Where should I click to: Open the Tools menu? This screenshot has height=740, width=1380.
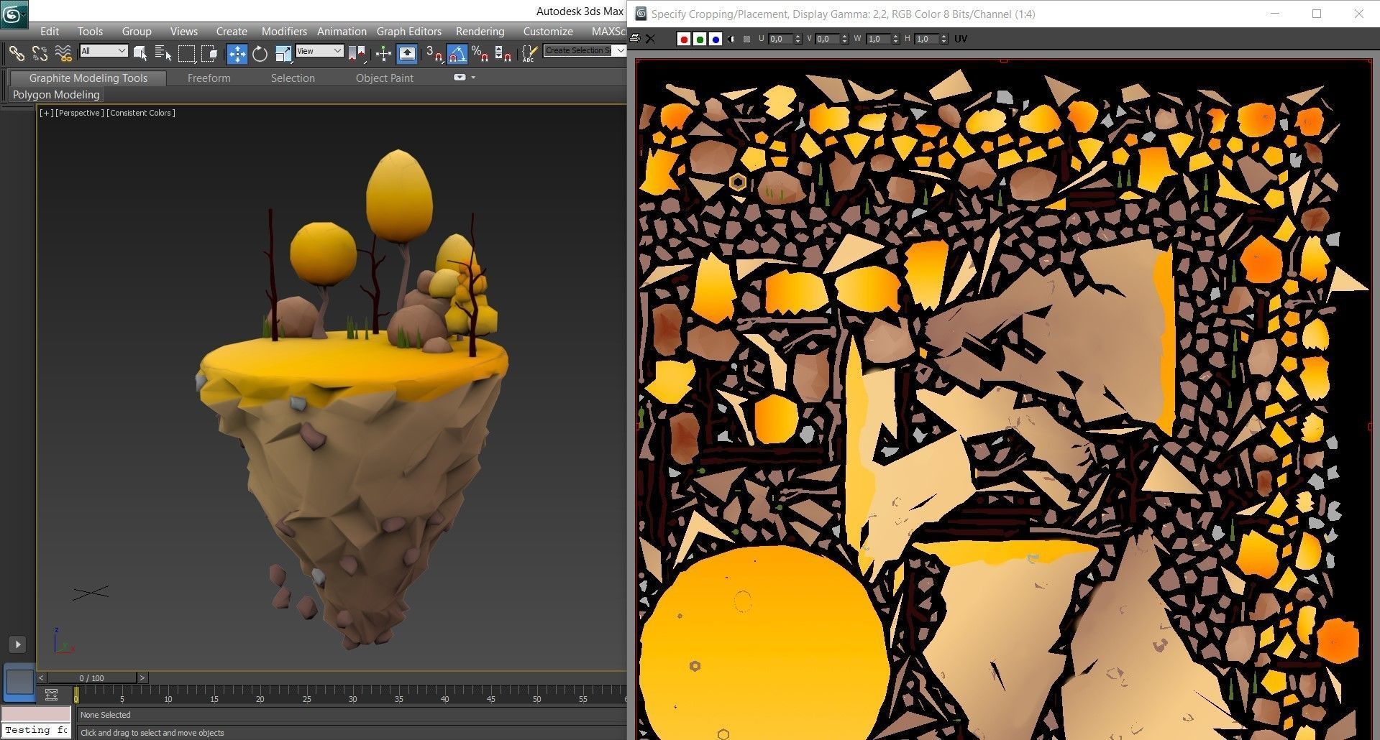click(x=90, y=31)
